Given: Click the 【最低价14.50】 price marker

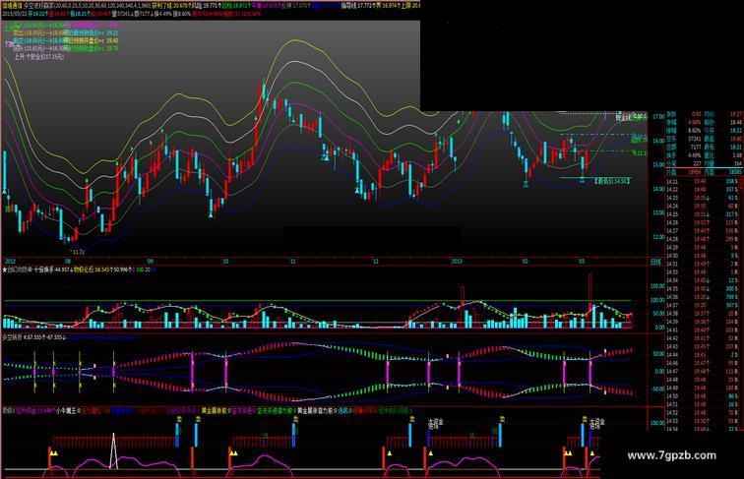Looking at the screenshot, I should point(611,181).
